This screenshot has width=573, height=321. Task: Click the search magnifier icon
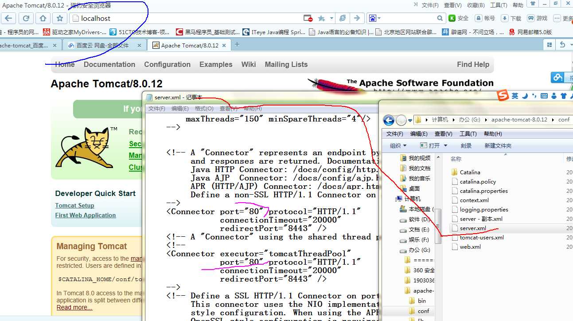click(x=440, y=18)
